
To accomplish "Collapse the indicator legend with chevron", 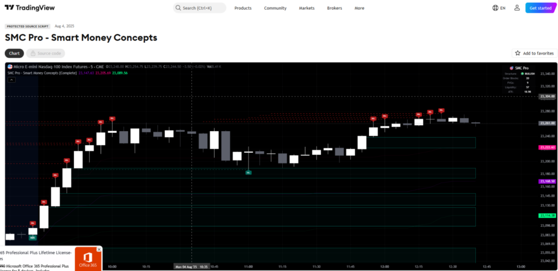I will pyautogui.click(x=11, y=80).
